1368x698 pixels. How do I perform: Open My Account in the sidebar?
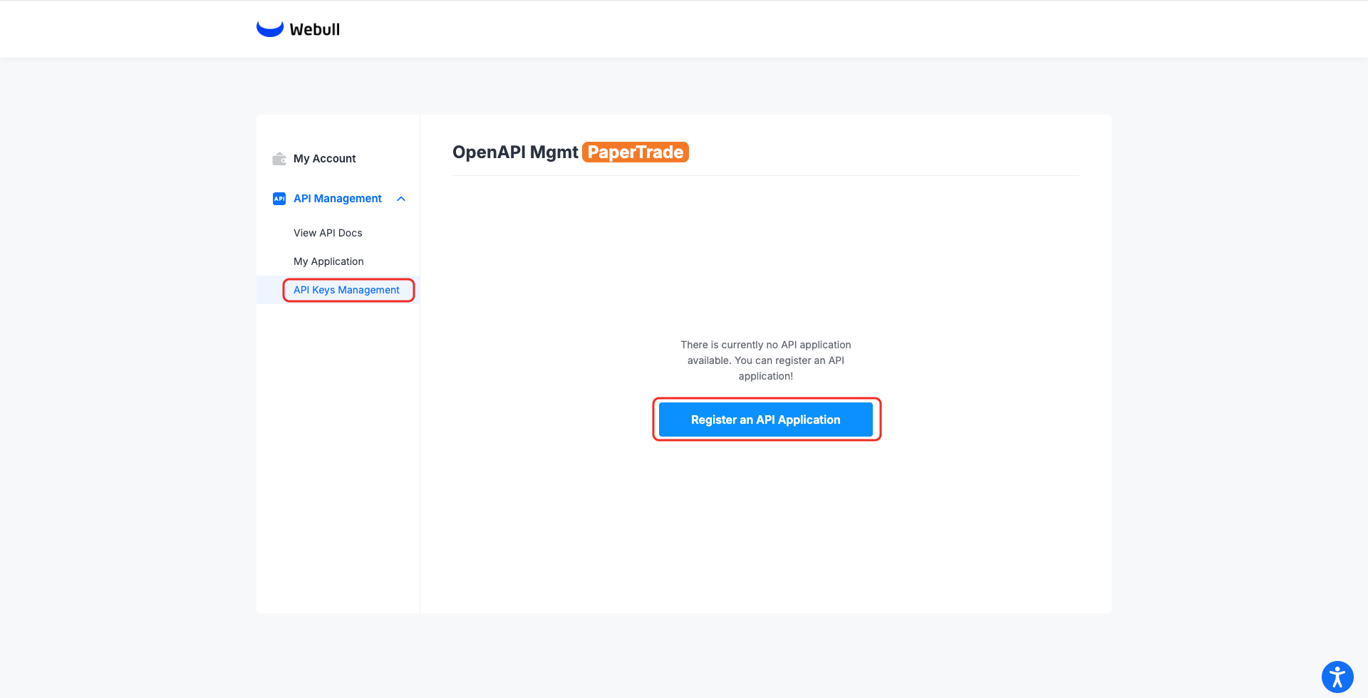(324, 158)
